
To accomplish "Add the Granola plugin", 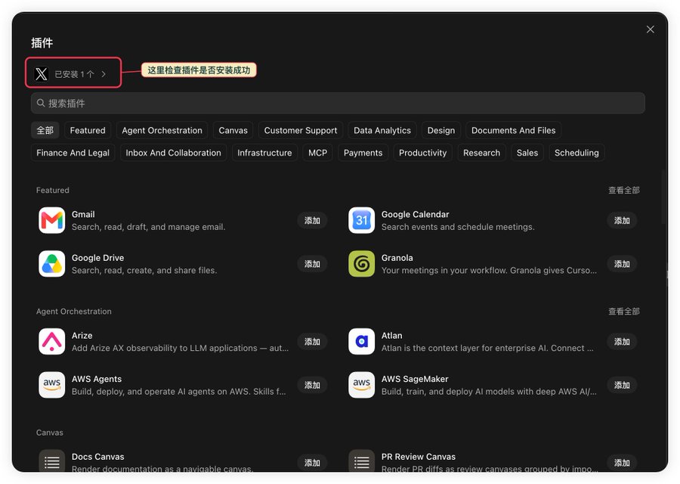I will [622, 264].
